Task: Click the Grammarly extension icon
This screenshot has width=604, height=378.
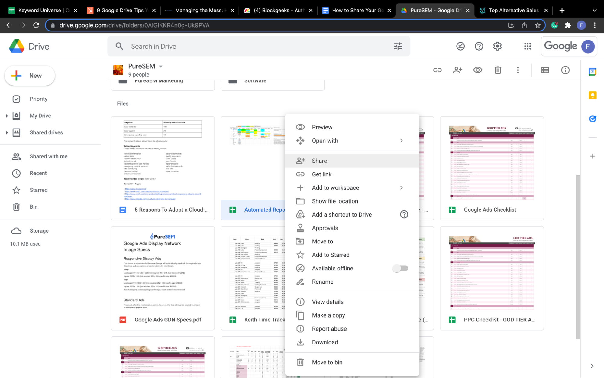Action: click(x=554, y=25)
